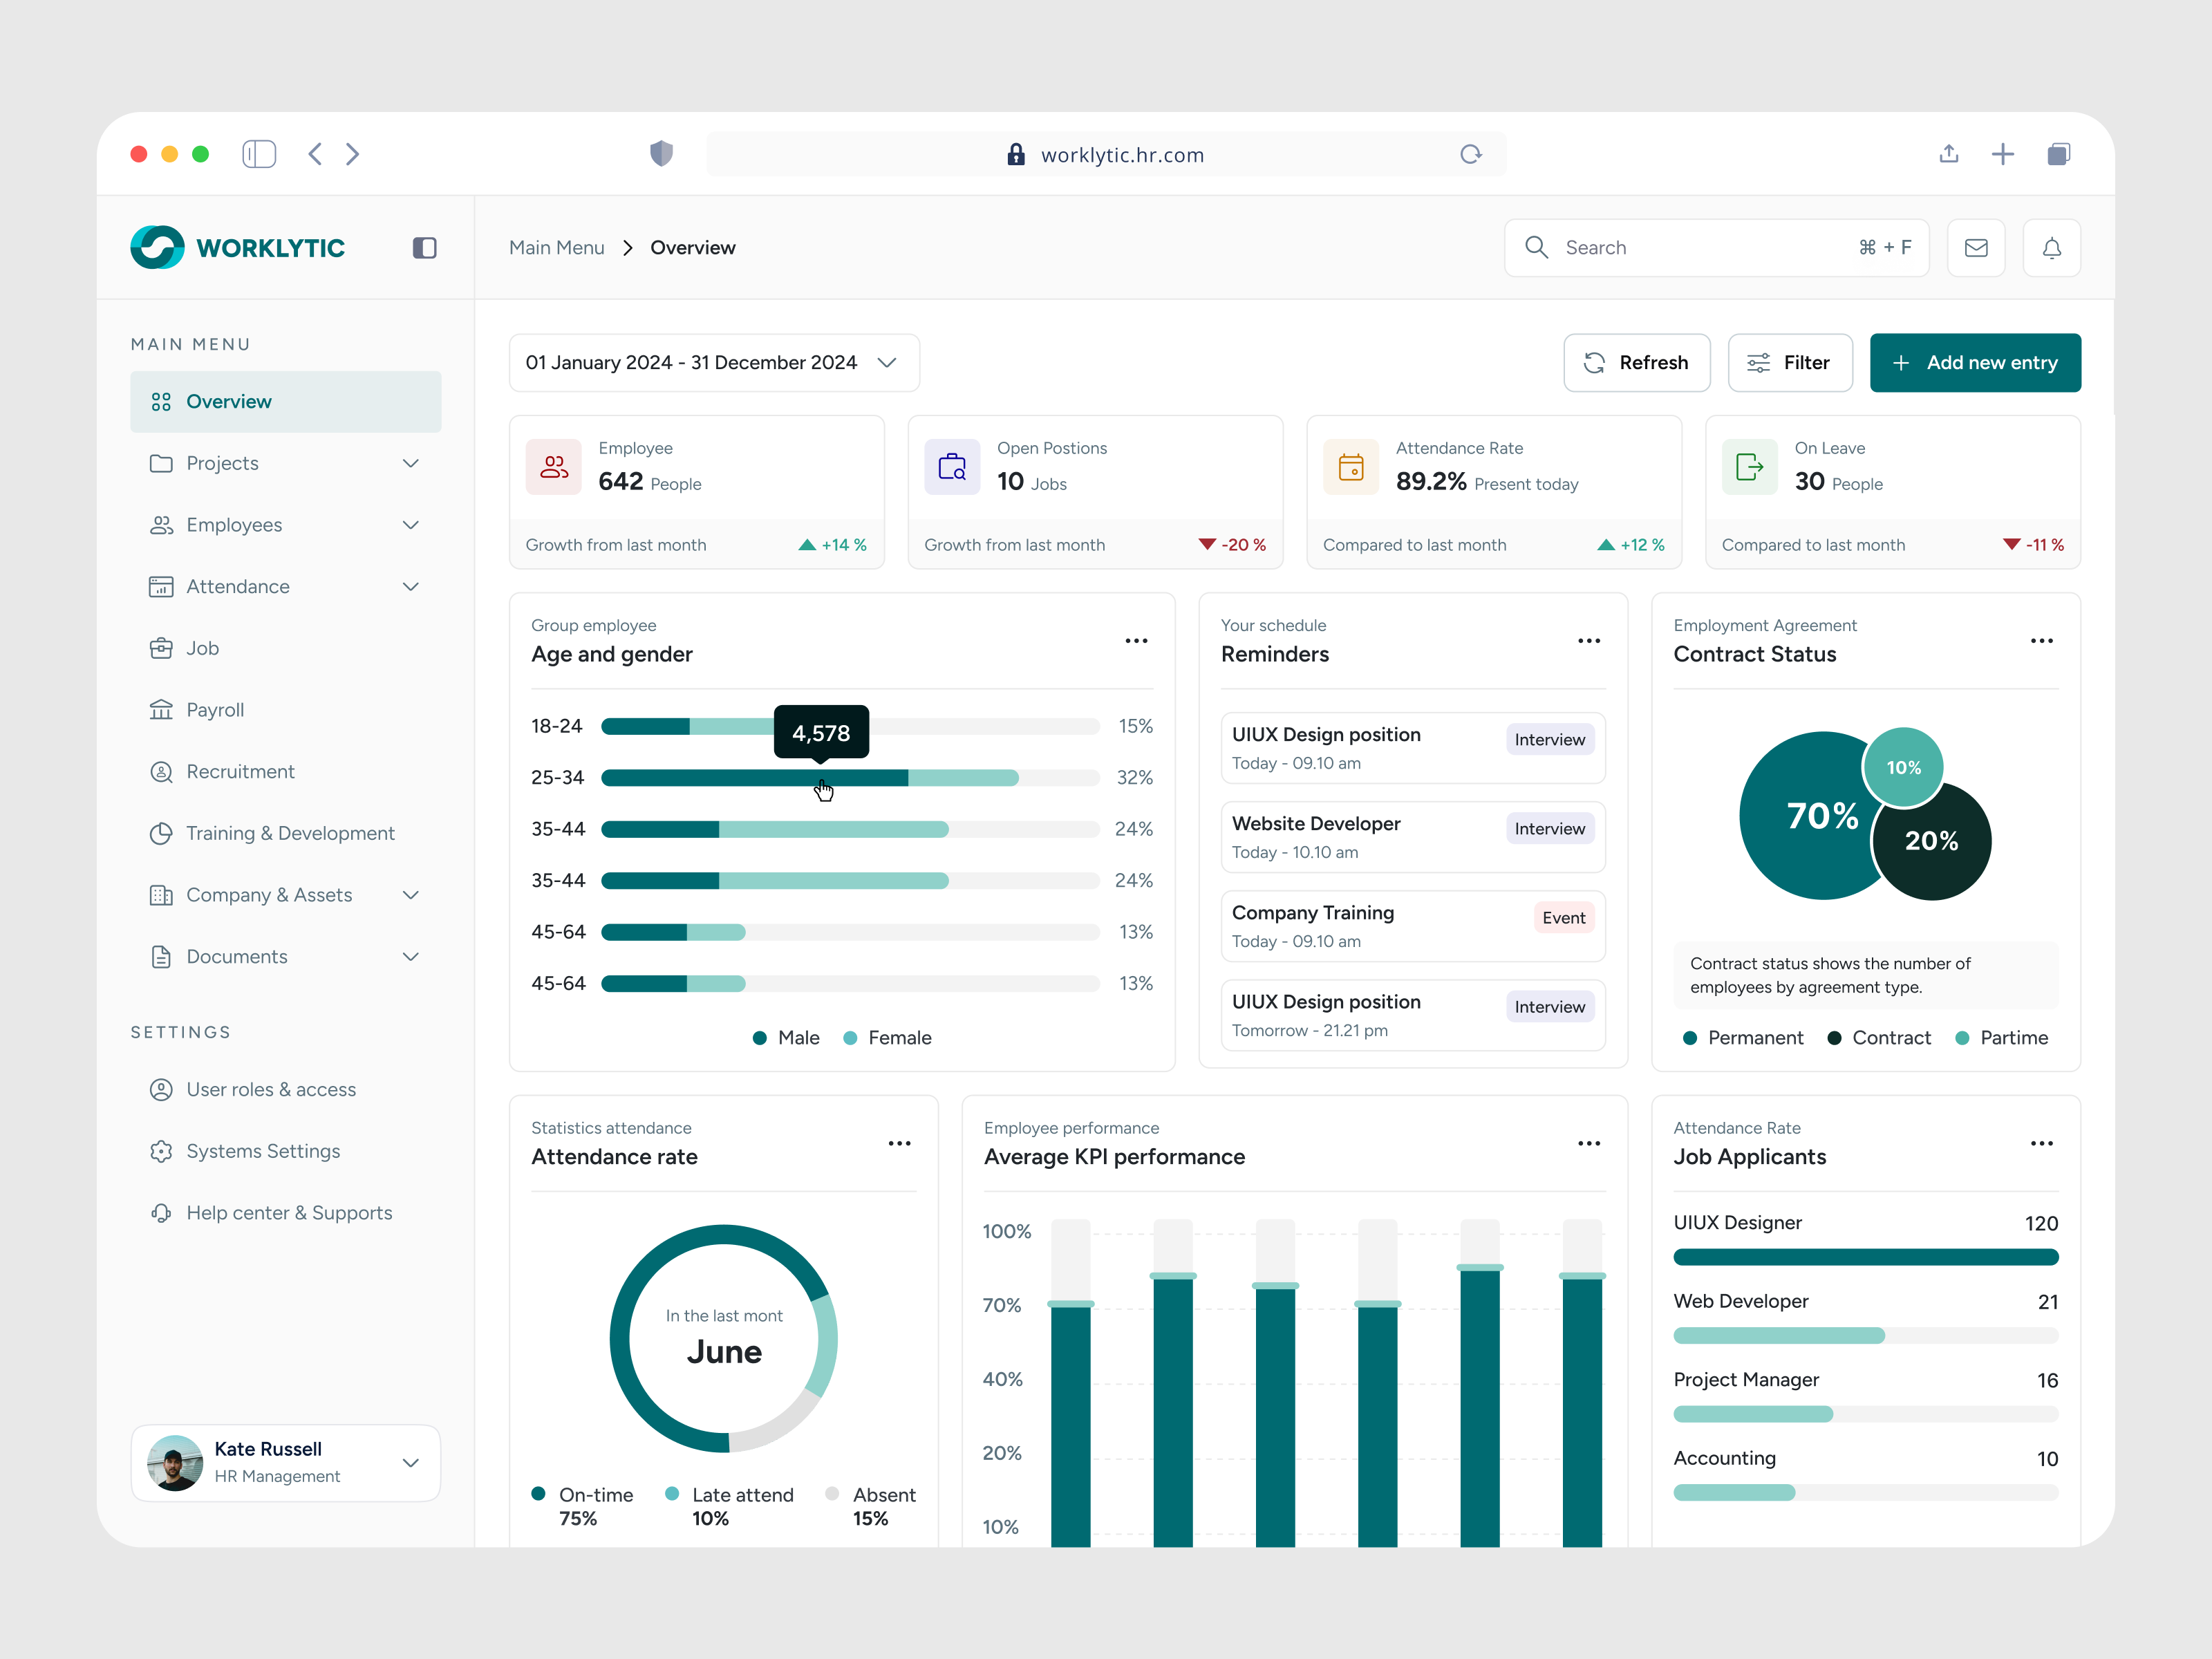Open Age and gender options menu

(1136, 641)
